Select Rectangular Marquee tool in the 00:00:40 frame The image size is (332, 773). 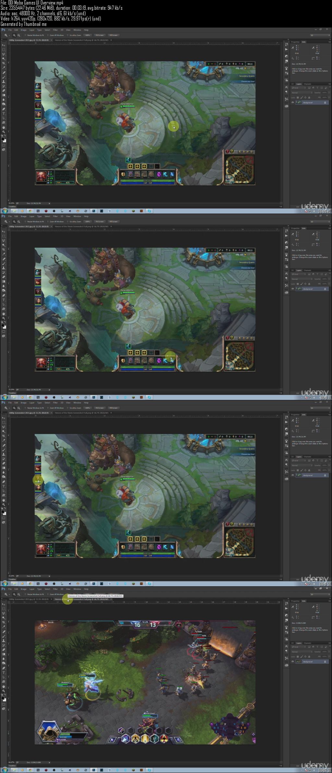point(4,50)
